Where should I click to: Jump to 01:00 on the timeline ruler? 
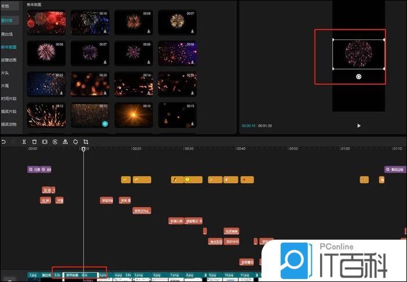pos(345,149)
